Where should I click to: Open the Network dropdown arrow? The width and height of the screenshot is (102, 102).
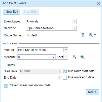click(x=74, y=28)
